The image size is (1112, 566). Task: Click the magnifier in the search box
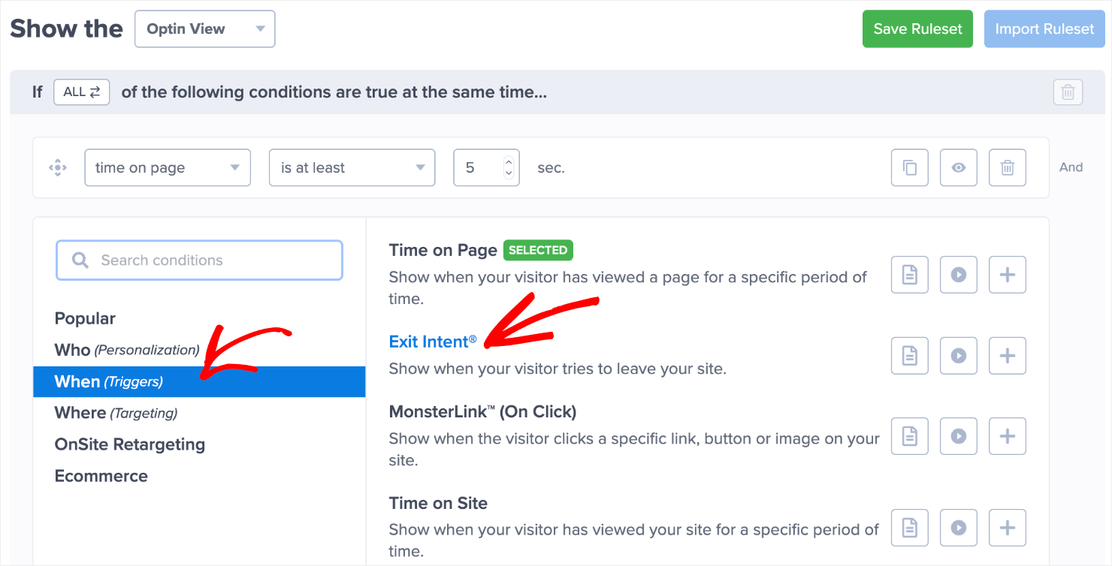(80, 260)
